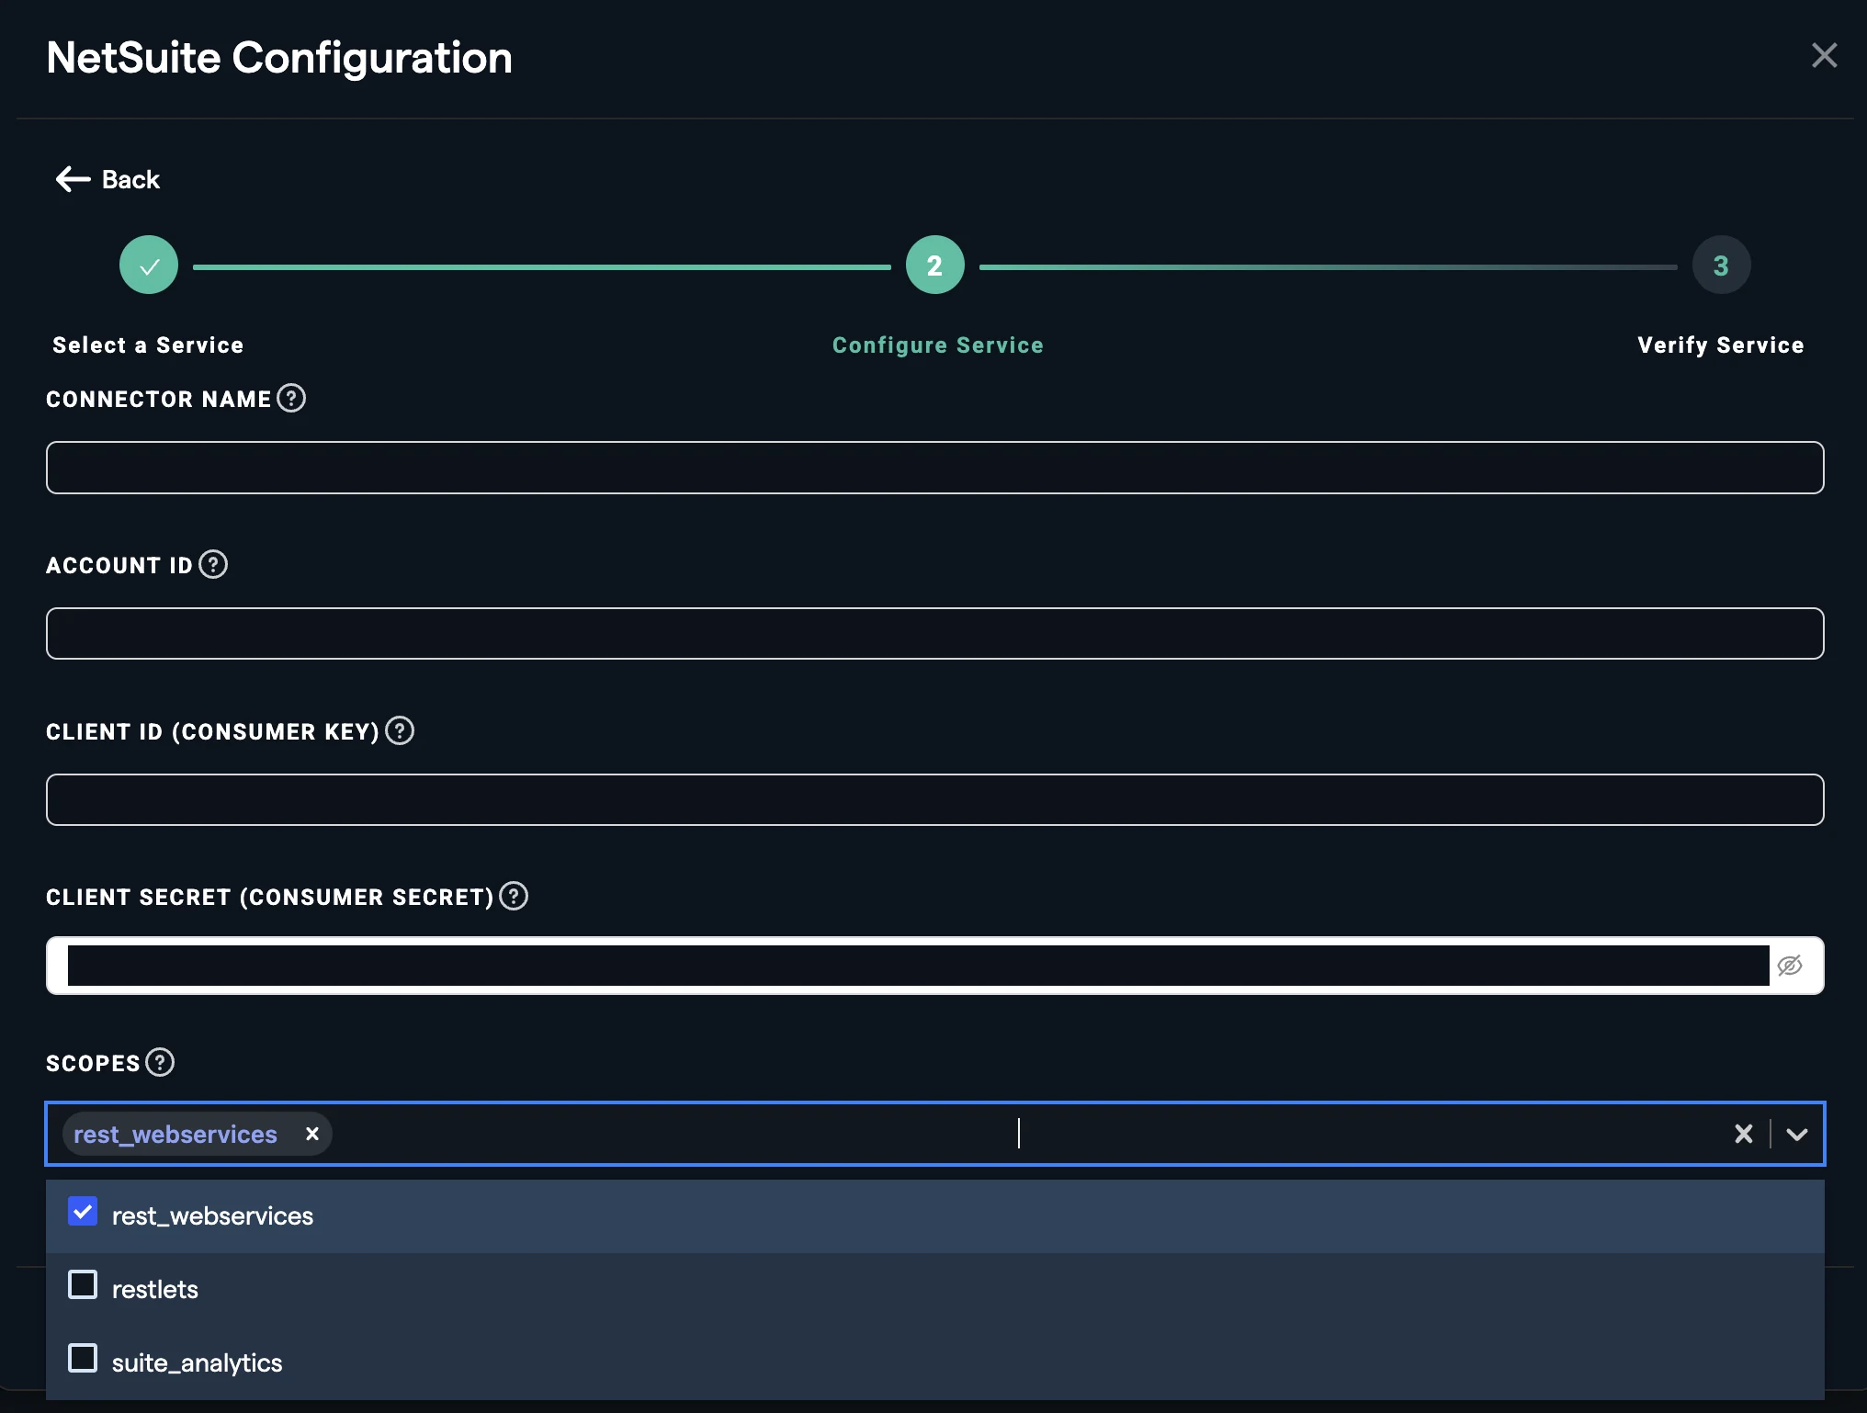This screenshot has height=1413, width=1867.
Task: Focus the Connector Name input field
Action: tap(934, 468)
